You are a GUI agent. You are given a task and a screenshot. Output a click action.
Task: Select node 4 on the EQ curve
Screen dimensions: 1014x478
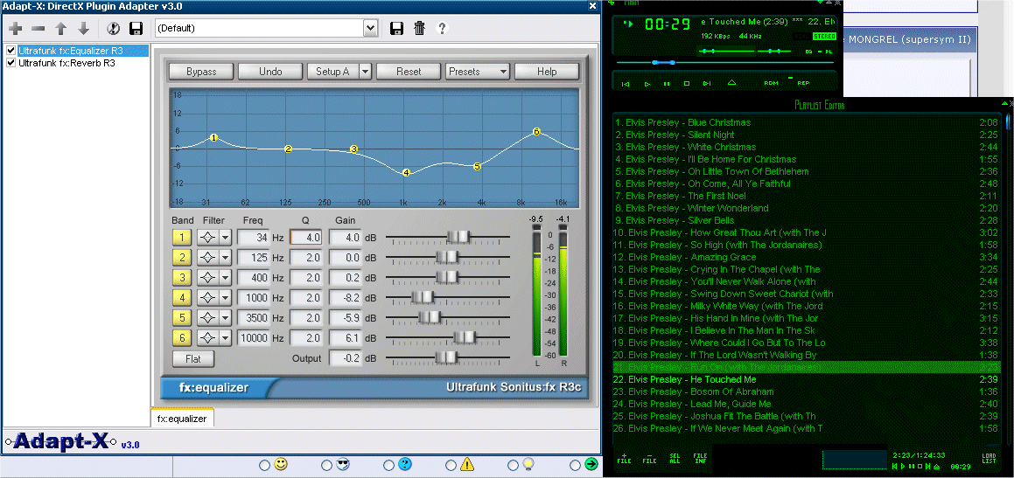click(x=406, y=172)
